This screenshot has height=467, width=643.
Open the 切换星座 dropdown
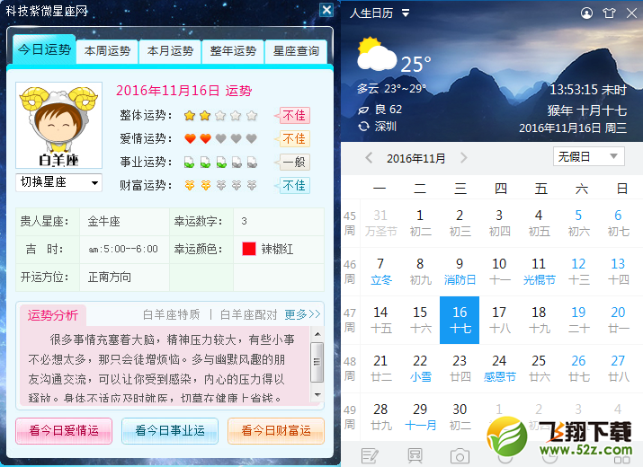click(59, 182)
